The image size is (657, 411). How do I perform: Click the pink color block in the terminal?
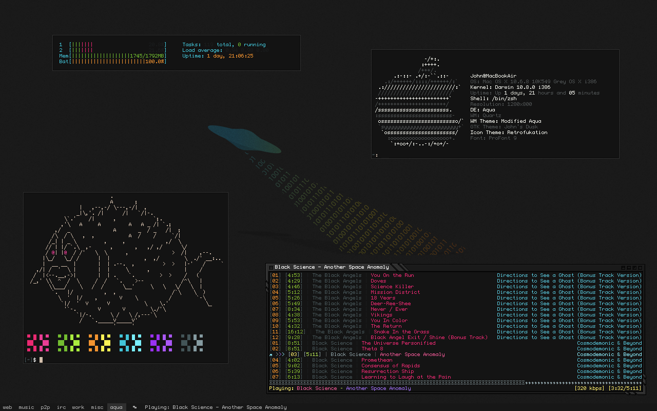click(x=38, y=343)
